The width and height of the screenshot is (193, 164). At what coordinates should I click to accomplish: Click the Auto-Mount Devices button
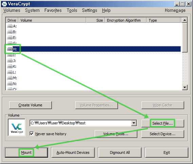(73, 152)
